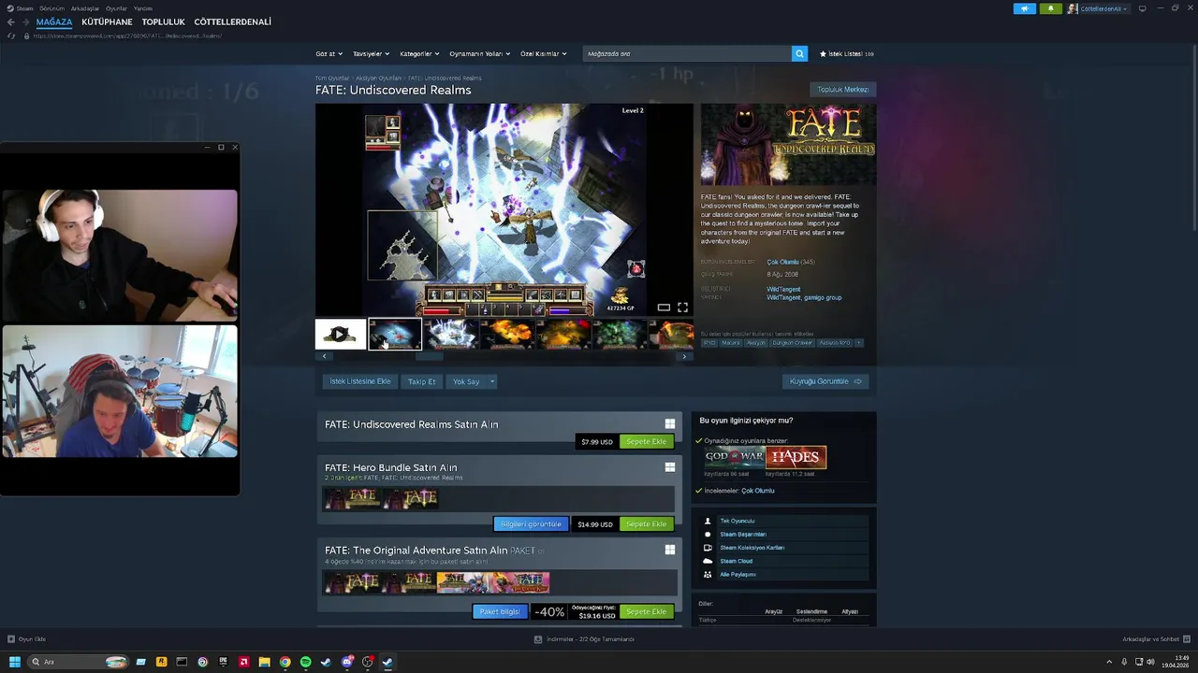This screenshot has height=673, width=1198.
Task: Click the Aile Paylaşımı link
Action: point(738,575)
